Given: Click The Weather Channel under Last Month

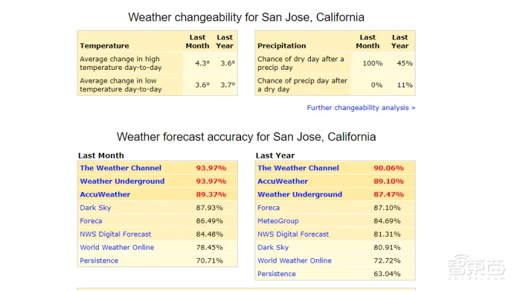Looking at the screenshot, I should point(120,168).
